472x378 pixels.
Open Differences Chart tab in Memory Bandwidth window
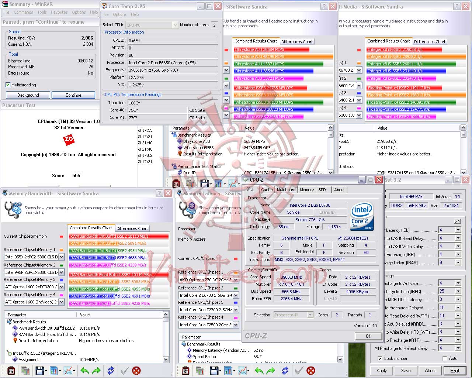132,228
